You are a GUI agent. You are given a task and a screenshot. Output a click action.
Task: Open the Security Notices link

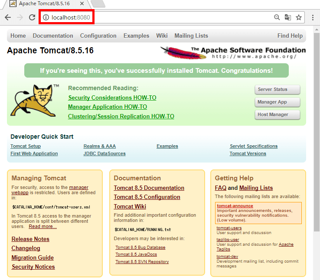33,267
